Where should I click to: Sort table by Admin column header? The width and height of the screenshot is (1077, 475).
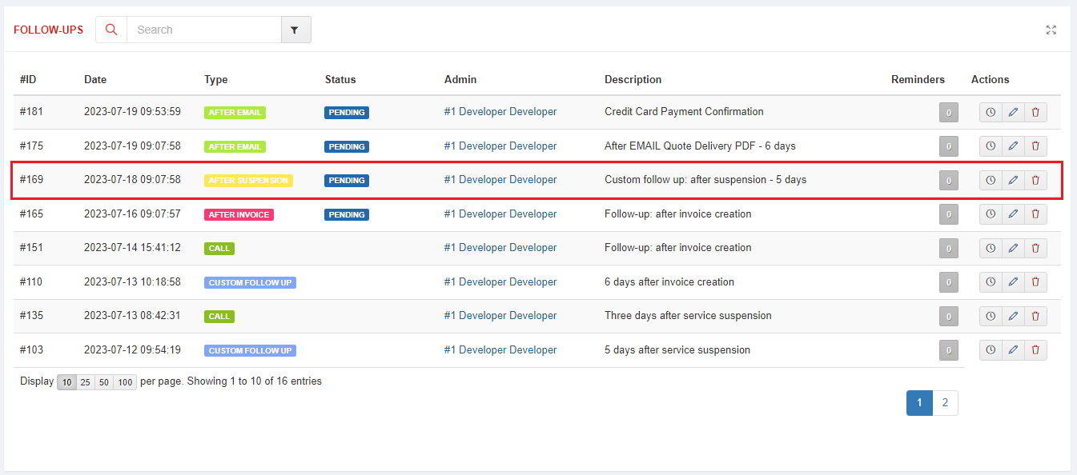coord(460,79)
